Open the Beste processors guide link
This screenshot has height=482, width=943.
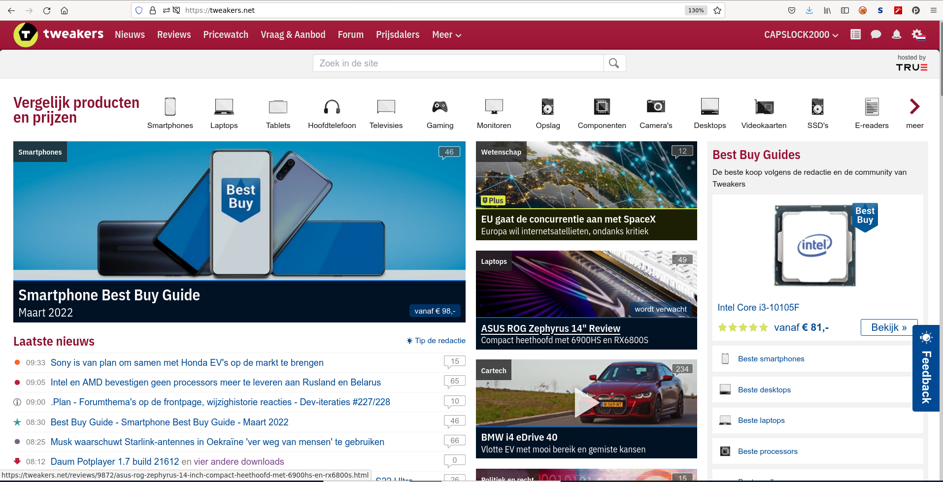[x=768, y=451]
